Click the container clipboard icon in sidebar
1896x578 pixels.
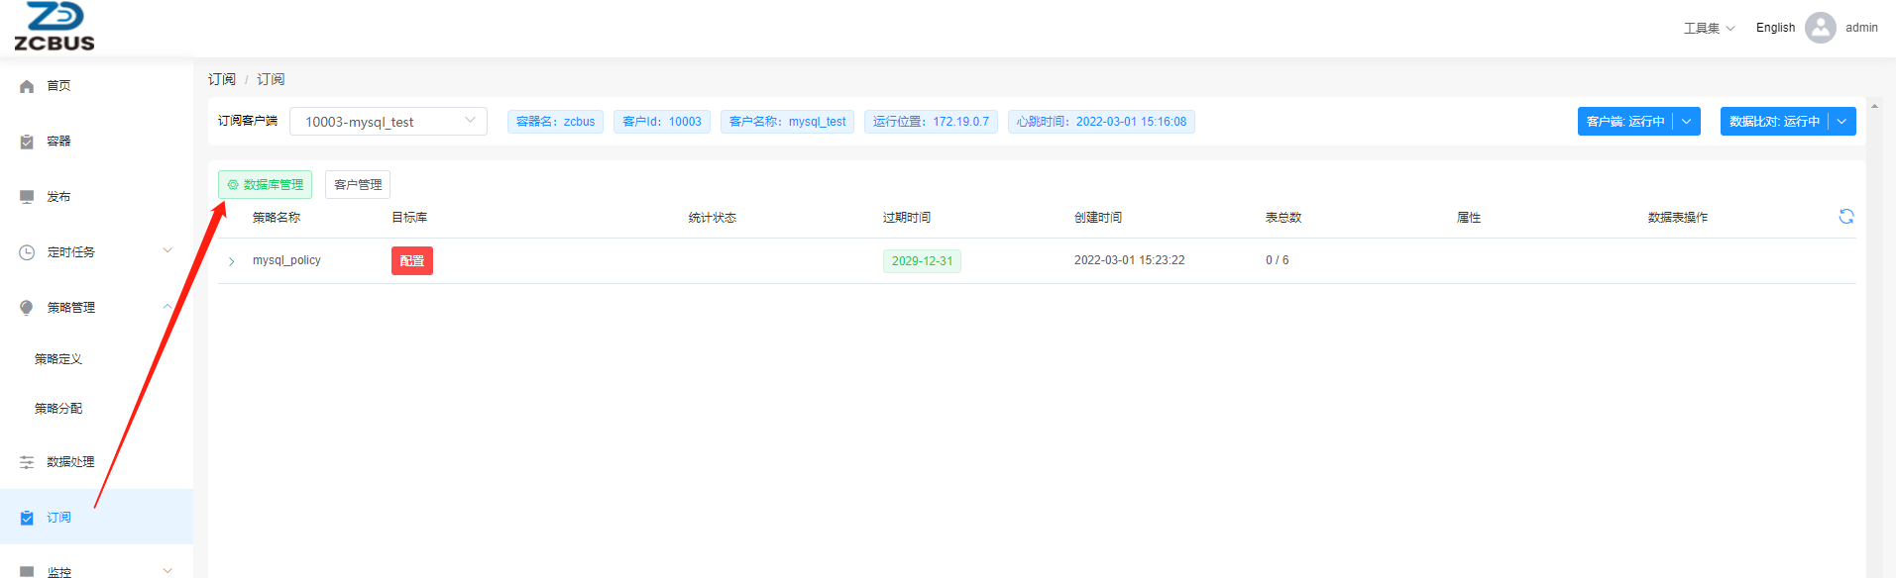click(27, 142)
